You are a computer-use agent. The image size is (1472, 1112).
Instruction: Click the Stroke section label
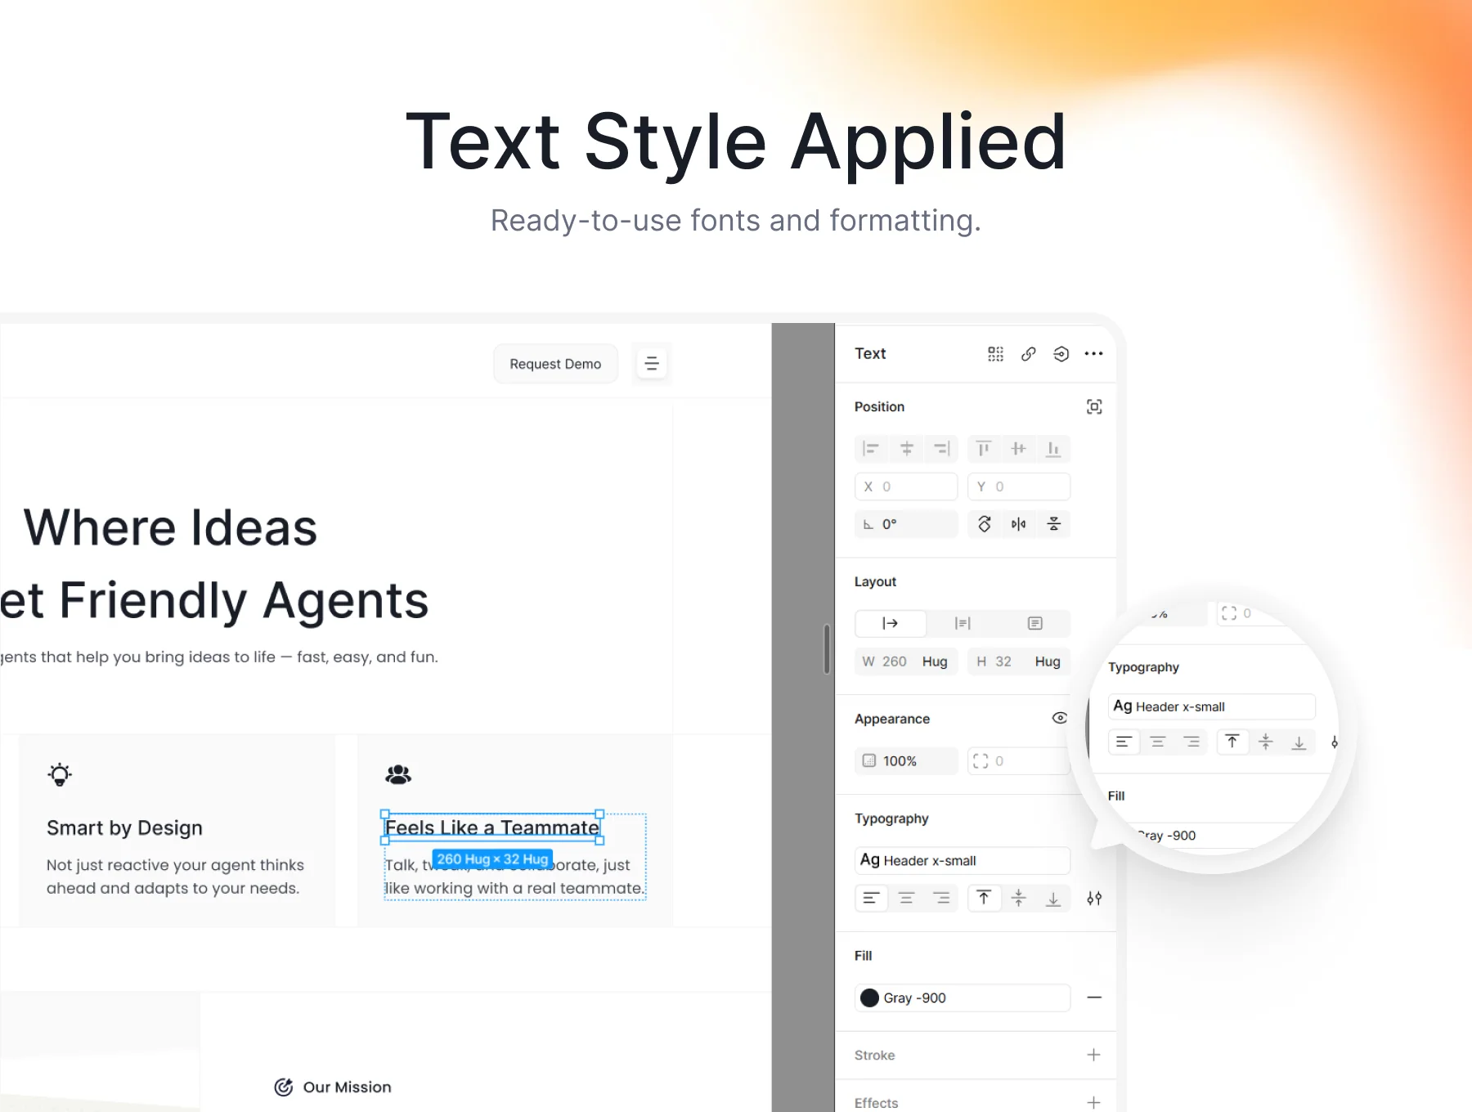874,1055
